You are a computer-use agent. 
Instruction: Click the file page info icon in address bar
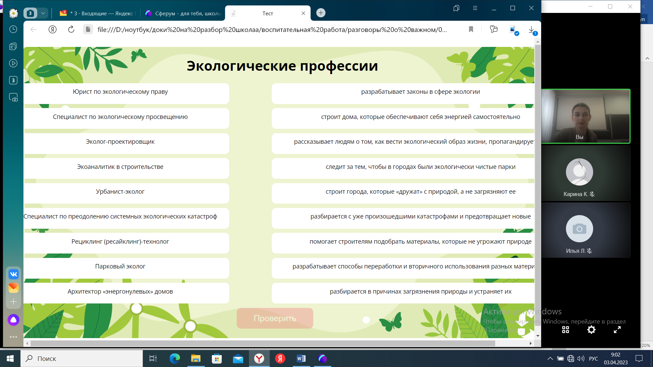click(x=88, y=30)
